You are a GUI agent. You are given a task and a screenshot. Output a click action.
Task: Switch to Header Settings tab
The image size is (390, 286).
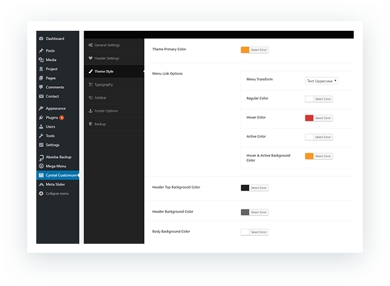(114, 58)
